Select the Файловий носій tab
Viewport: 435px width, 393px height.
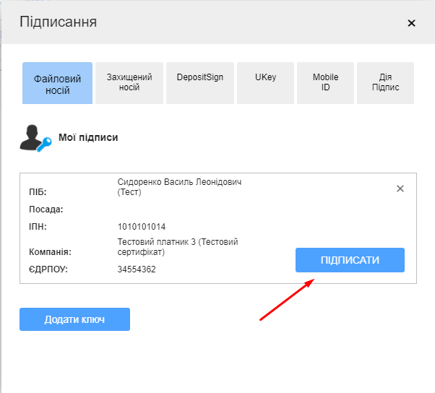[57, 83]
